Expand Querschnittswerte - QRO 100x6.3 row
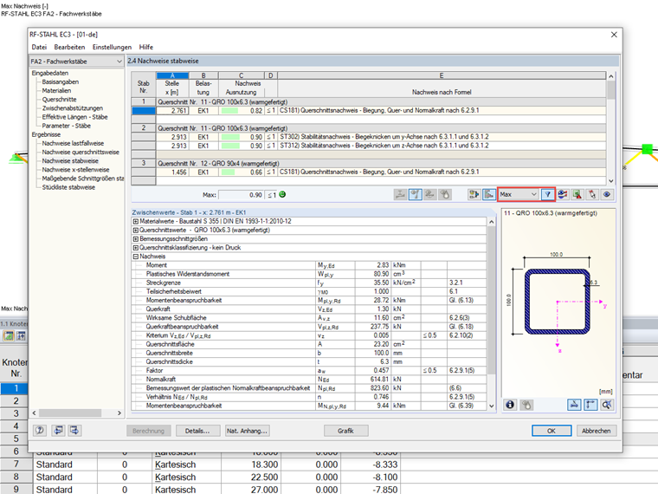658x494 pixels. (136, 231)
